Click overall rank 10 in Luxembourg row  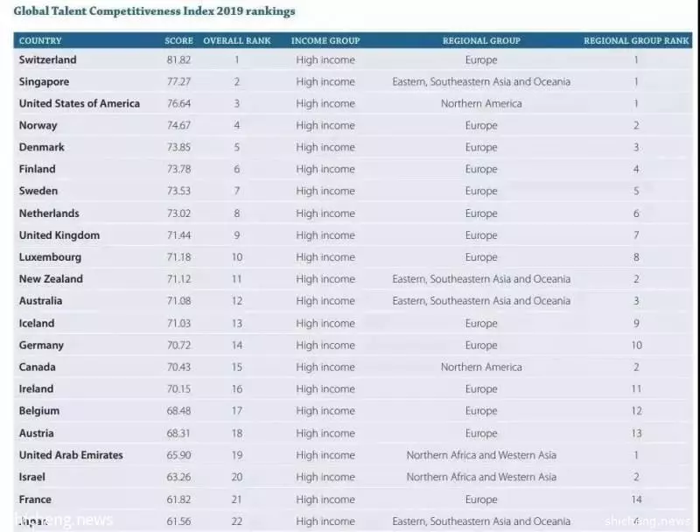pos(237,257)
